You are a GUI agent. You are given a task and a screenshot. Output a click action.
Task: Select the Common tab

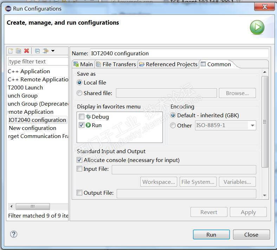[216, 64]
